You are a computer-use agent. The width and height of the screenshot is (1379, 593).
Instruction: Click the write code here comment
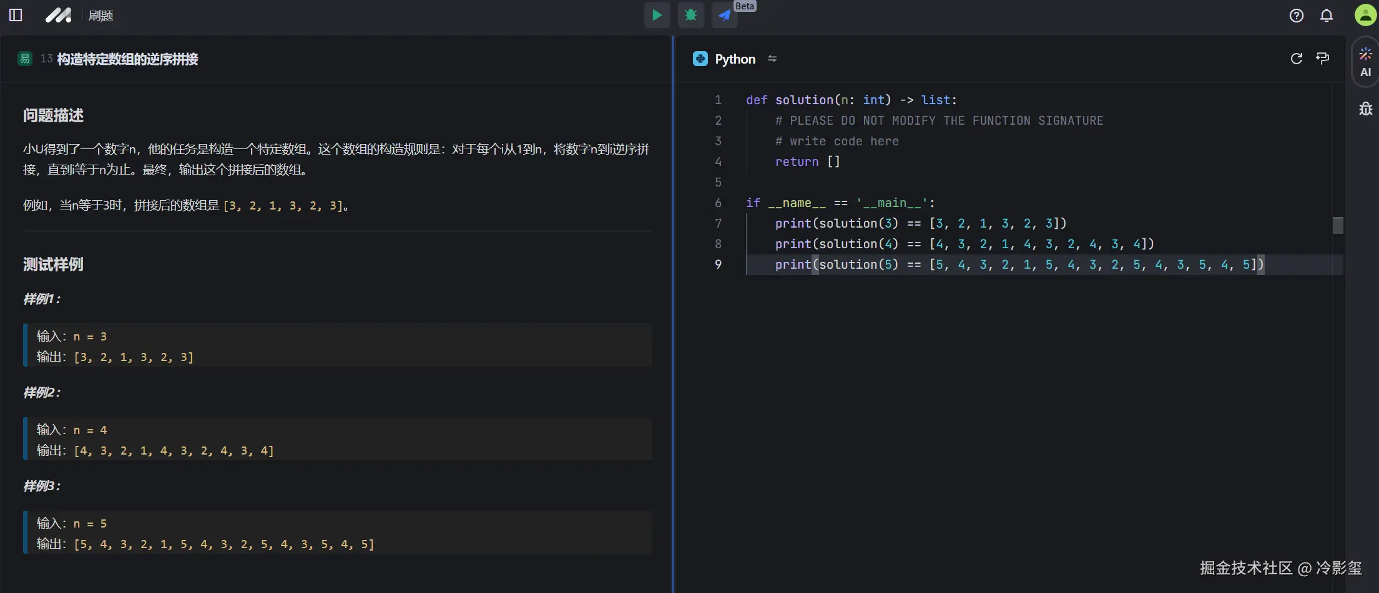(x=837, y=141)
